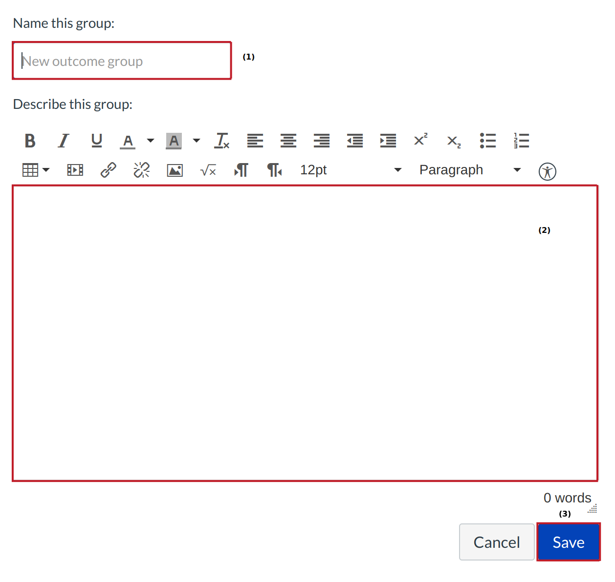
Task: Center align the text
Action: [288, 141]
